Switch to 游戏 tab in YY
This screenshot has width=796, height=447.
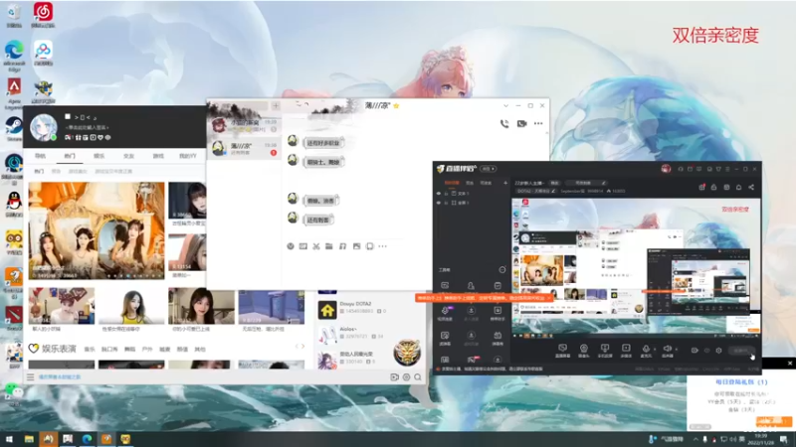pos(158,156)
